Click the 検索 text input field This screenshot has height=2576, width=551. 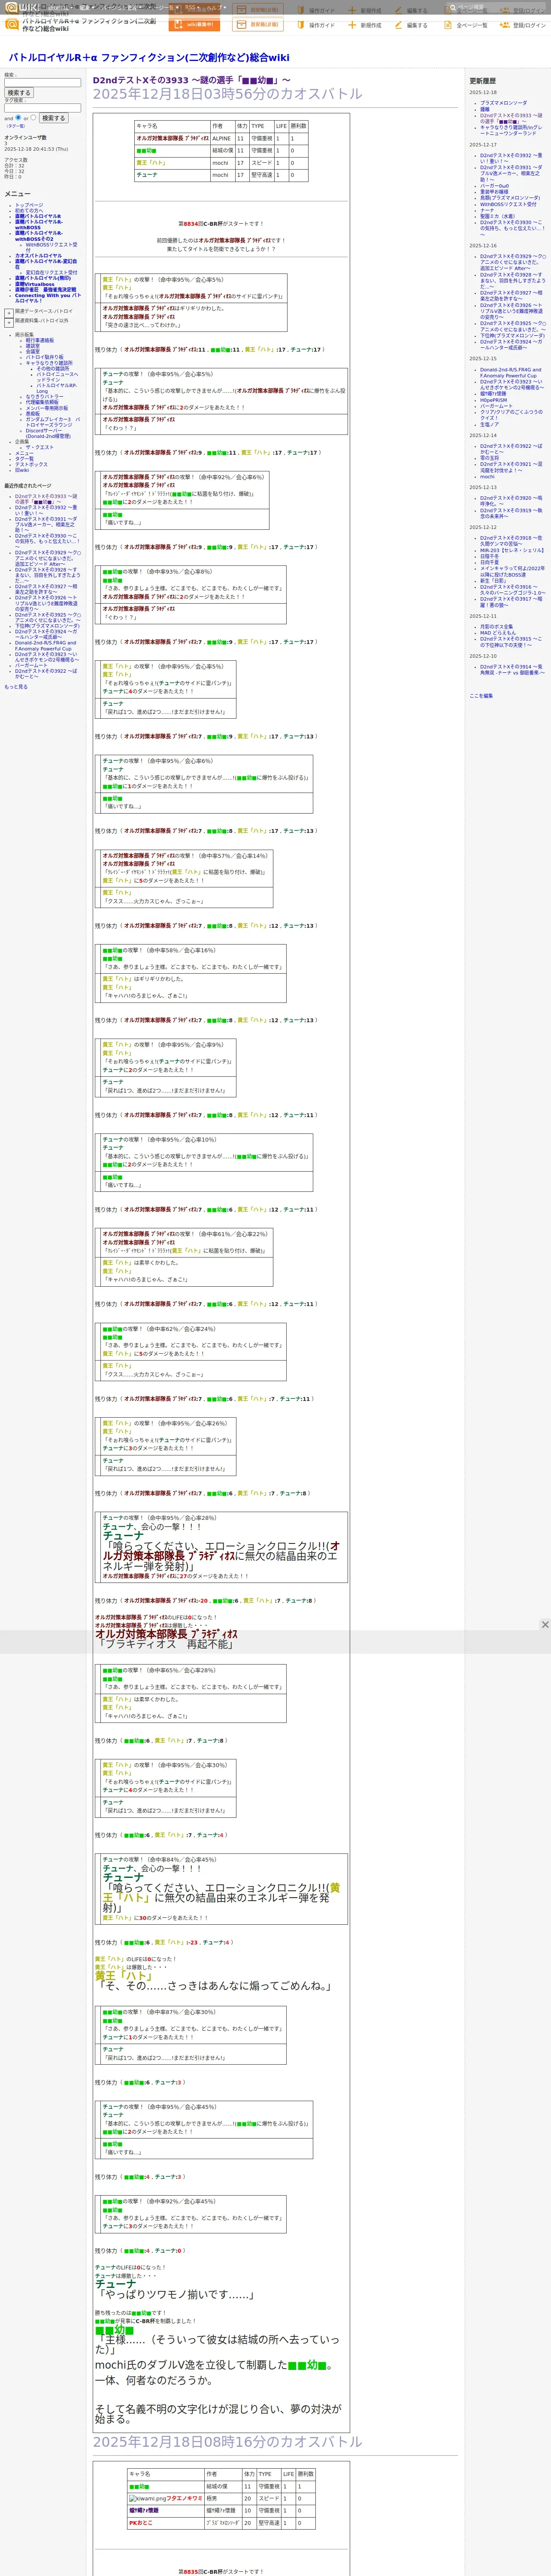click(x=42, y=83)
